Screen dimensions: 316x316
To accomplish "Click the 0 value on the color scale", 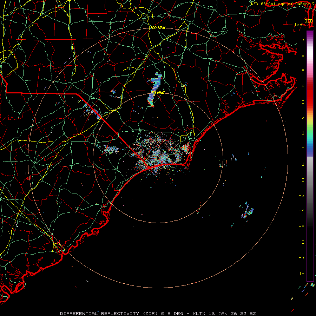I will coord(303,149).
